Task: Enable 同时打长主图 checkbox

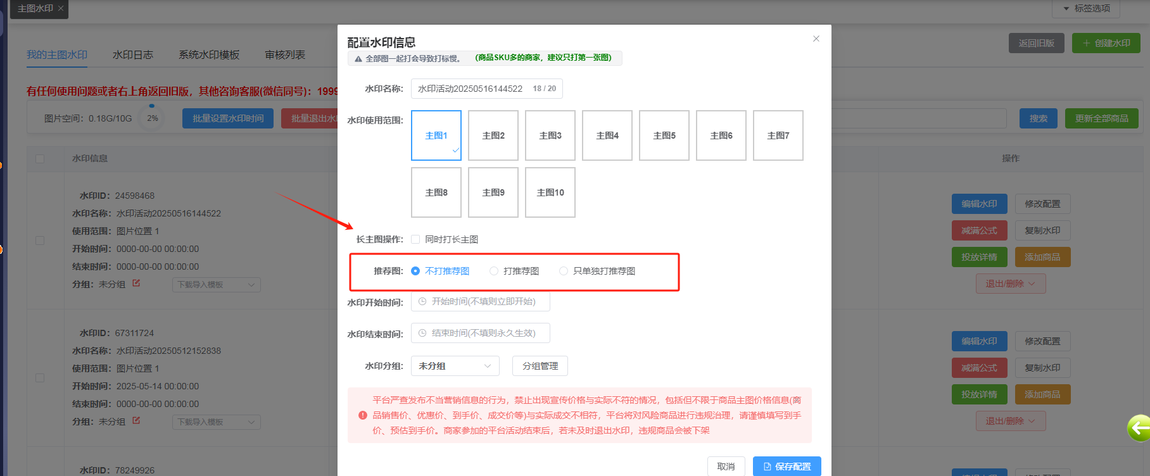Action: 415,239
